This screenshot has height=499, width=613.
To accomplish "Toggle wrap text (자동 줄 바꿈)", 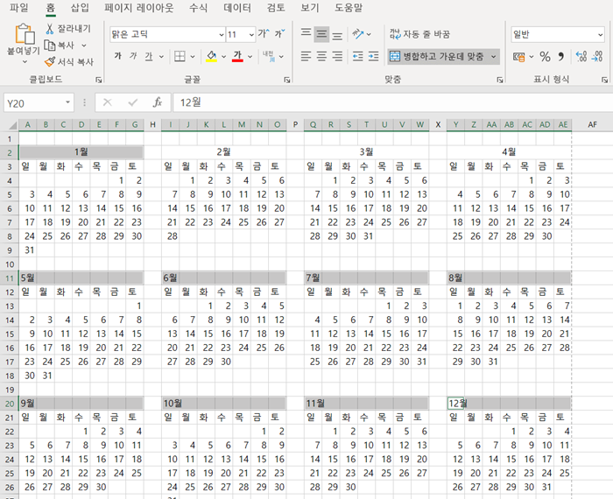I will click(419, 34).
